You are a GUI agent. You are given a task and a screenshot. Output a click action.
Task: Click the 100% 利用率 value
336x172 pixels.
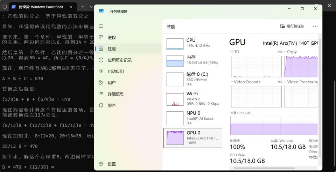237,147
